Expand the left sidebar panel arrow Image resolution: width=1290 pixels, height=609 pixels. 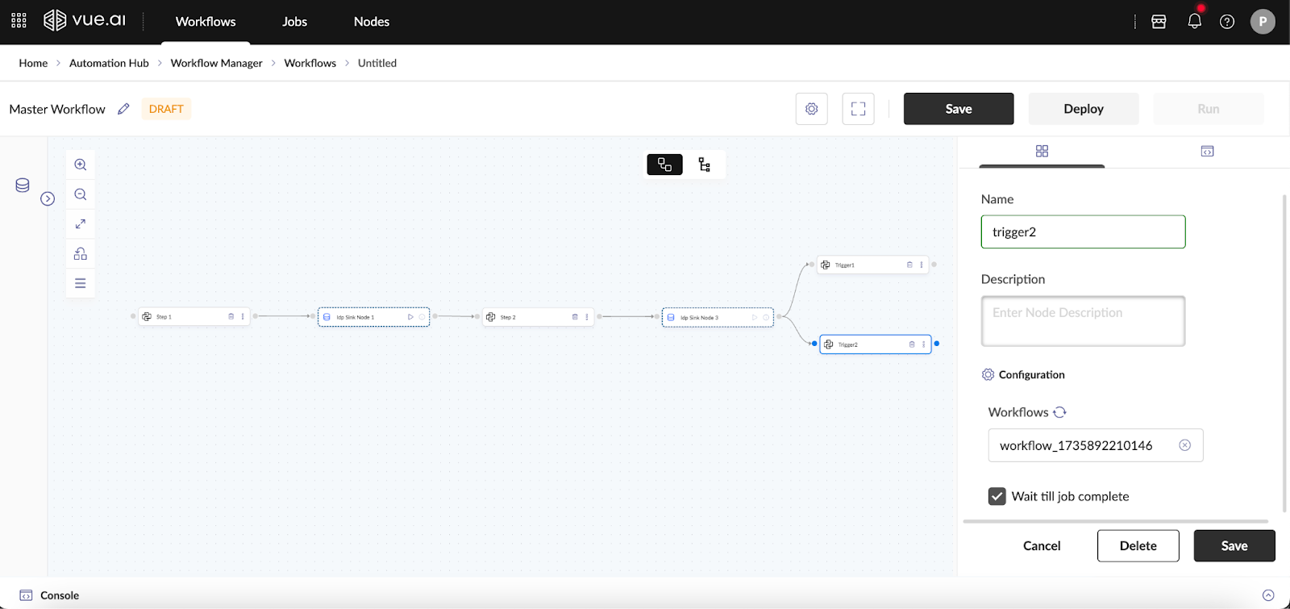pyautogui.click(x=48, y=198)
